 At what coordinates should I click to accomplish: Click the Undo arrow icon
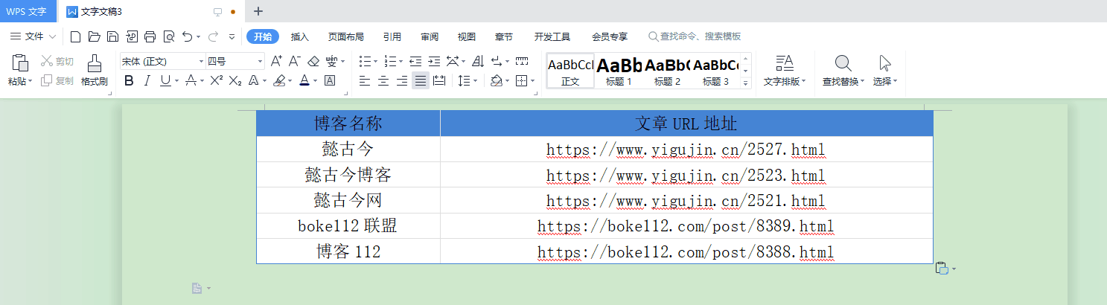point(187,36)
